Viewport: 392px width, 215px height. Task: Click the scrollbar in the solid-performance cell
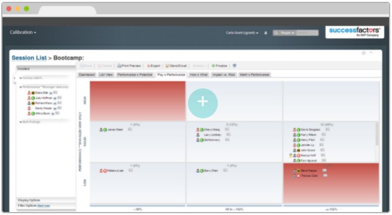tap(377, 134)
